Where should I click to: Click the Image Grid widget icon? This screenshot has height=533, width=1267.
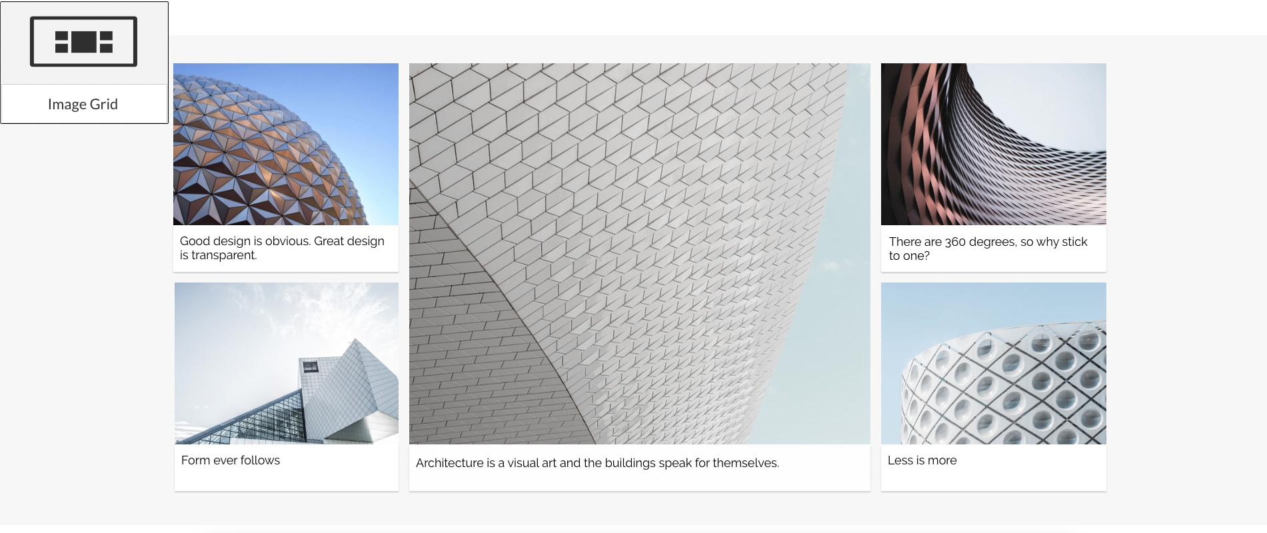click(x=83, y=42)
